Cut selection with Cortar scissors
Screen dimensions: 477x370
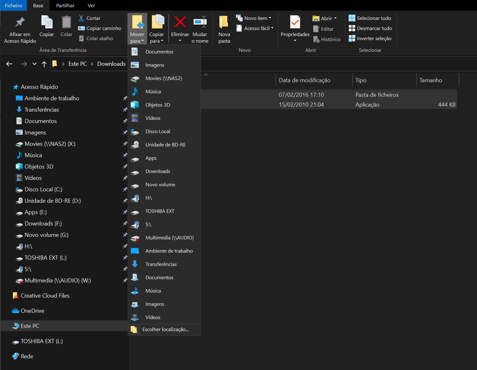[89, 18]
